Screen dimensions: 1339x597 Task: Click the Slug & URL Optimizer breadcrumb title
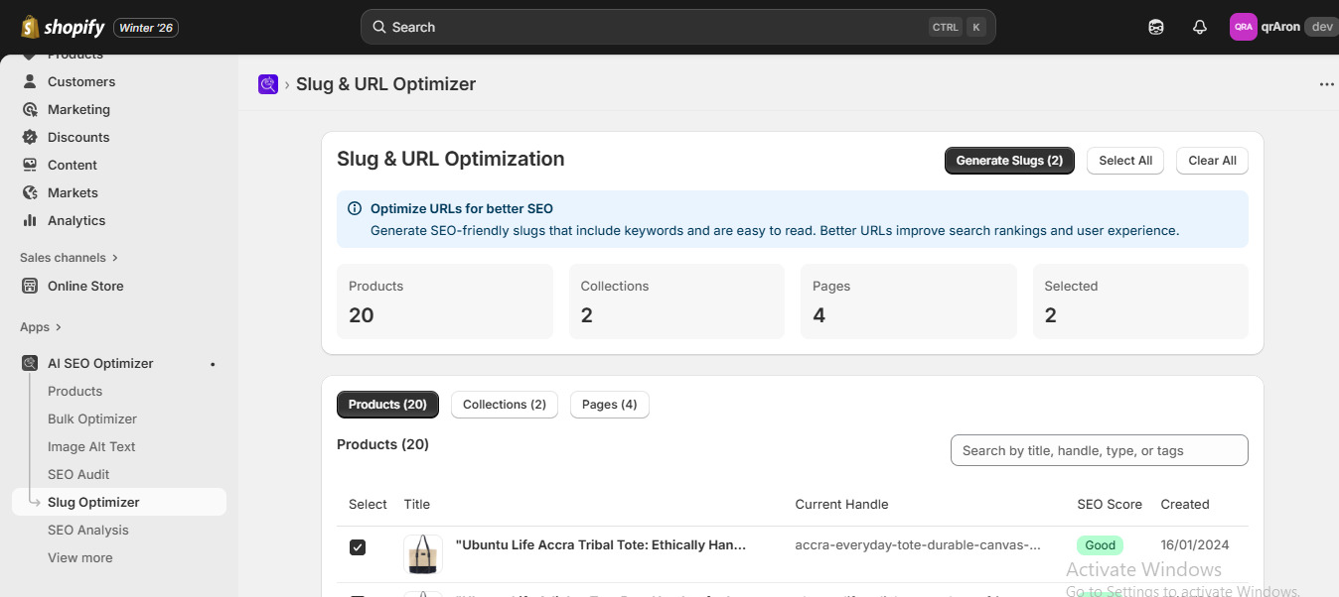point(385,84)
